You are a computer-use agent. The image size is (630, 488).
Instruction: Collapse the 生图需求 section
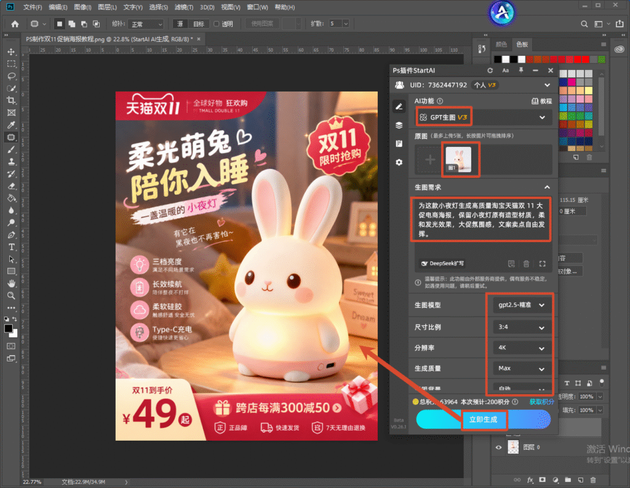(x=547, y=187)
